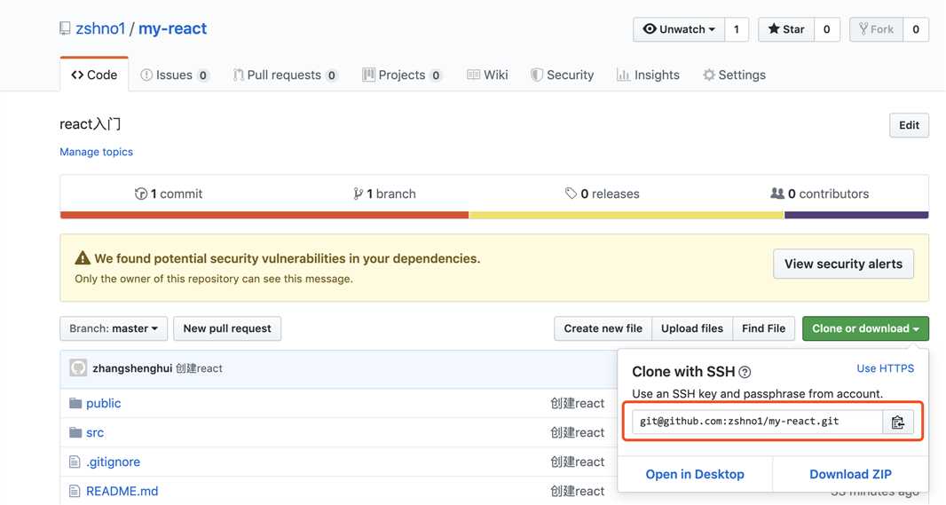The height and width of the screenshot is (505, 946).
Task: Click the star count 0
Action: pos(826,29)
